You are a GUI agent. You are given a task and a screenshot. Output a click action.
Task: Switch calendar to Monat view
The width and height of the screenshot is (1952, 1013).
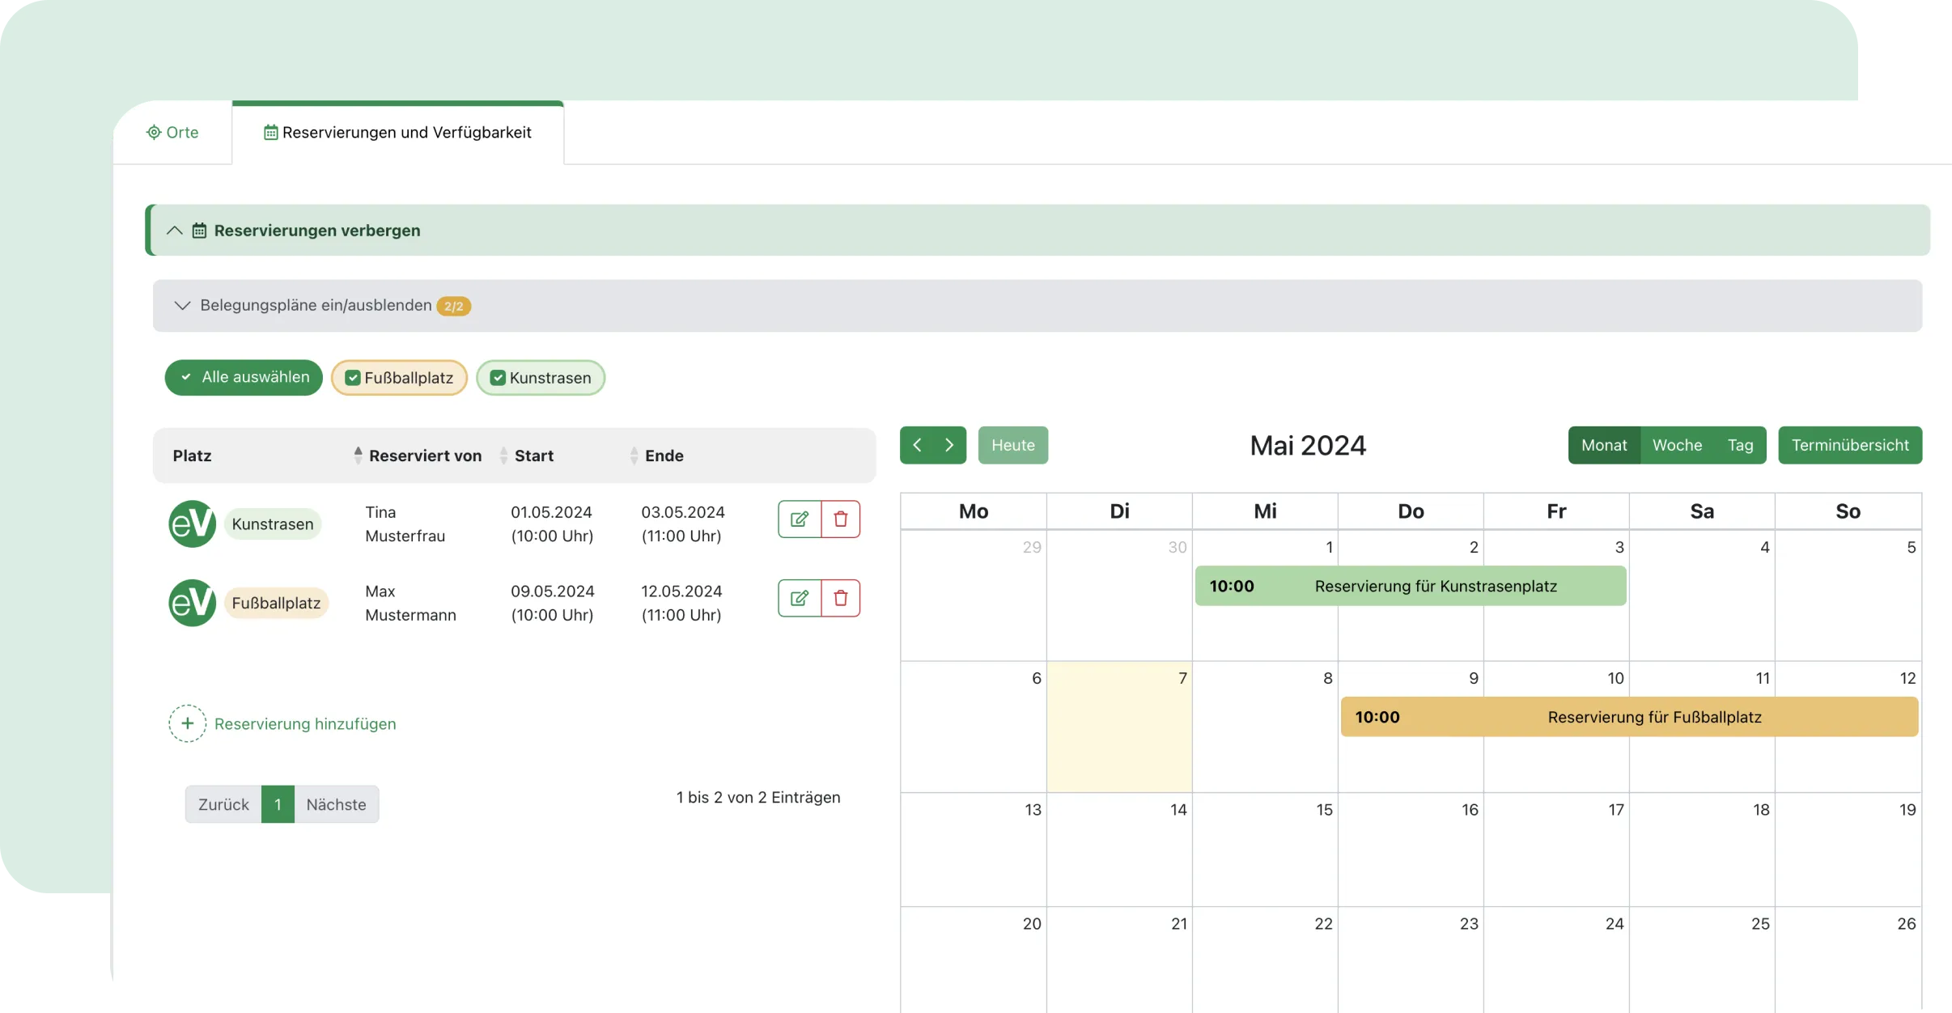point(1604,445)
